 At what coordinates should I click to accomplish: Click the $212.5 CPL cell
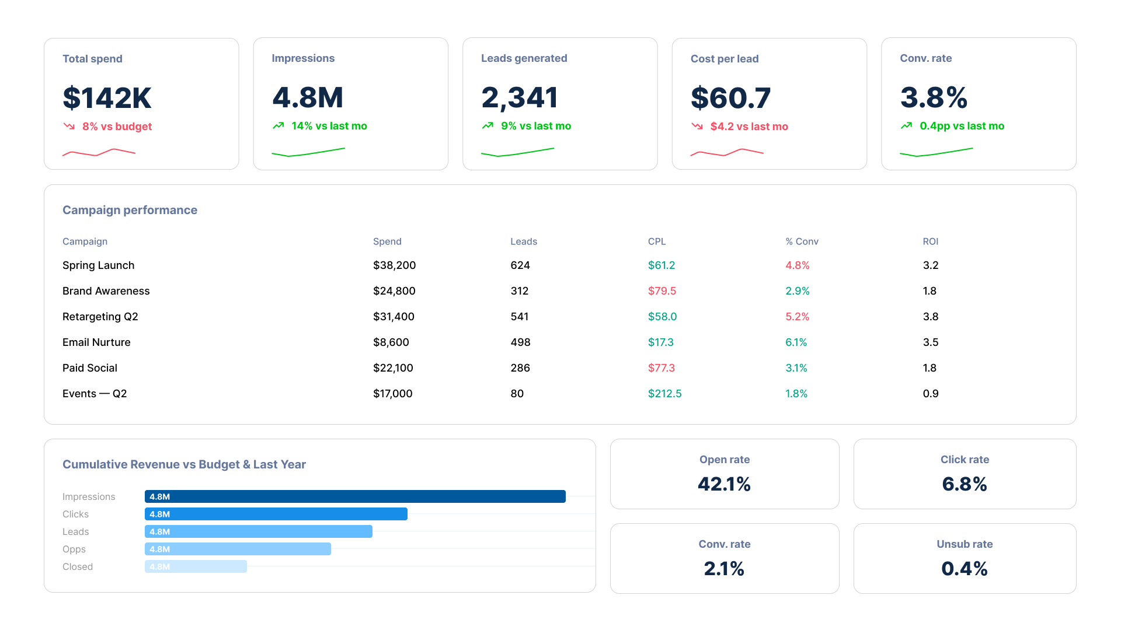(x=665, y=394)
